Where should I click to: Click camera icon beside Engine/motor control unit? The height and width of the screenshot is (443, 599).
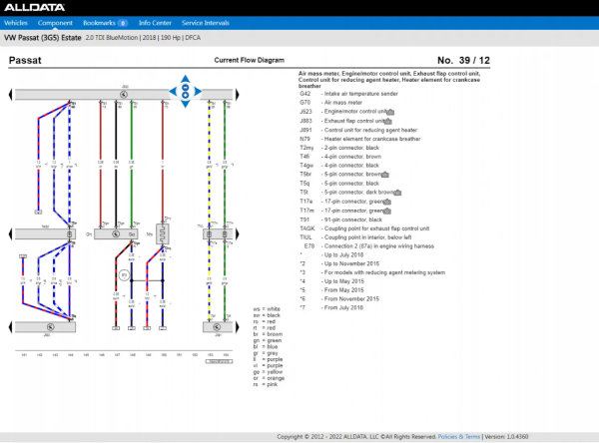coord(392,111)
